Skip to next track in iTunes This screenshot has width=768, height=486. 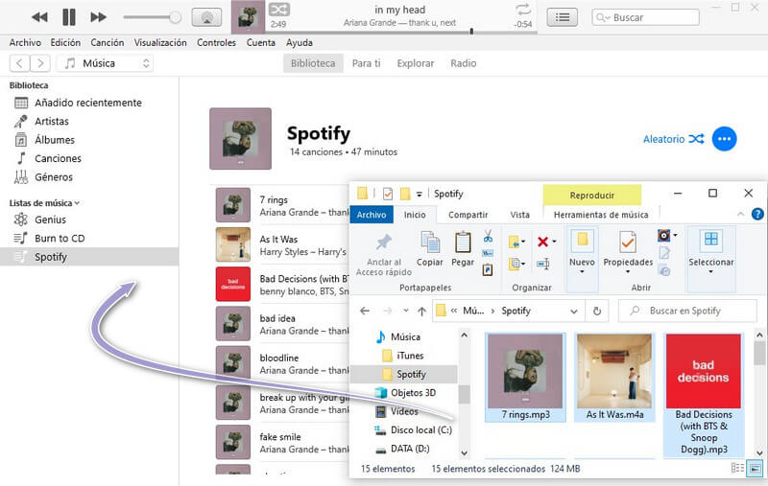pos(99,17)
